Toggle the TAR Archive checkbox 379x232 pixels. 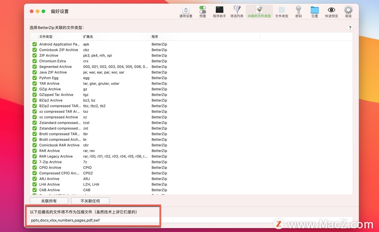pyautogui.click(x=35, y=84)
